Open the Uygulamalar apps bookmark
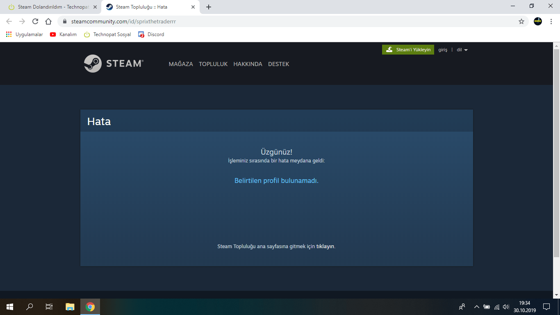 [x=25, y=34]
